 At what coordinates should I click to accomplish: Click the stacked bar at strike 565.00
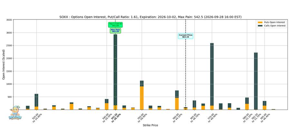click(194, 105)
